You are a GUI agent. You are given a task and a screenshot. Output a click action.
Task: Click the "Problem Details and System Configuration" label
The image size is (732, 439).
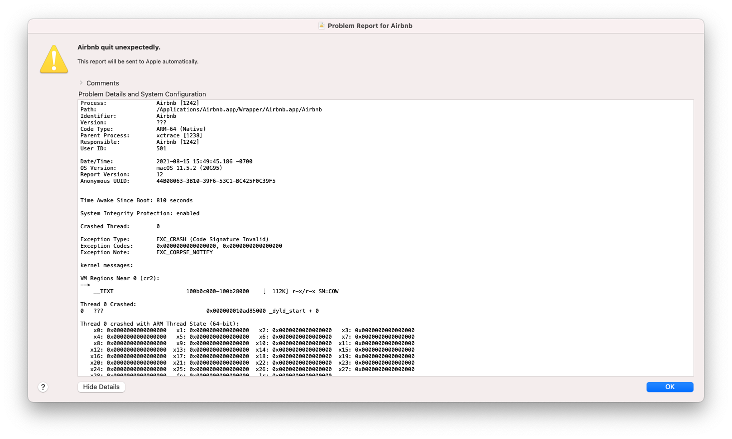[142, 94]
